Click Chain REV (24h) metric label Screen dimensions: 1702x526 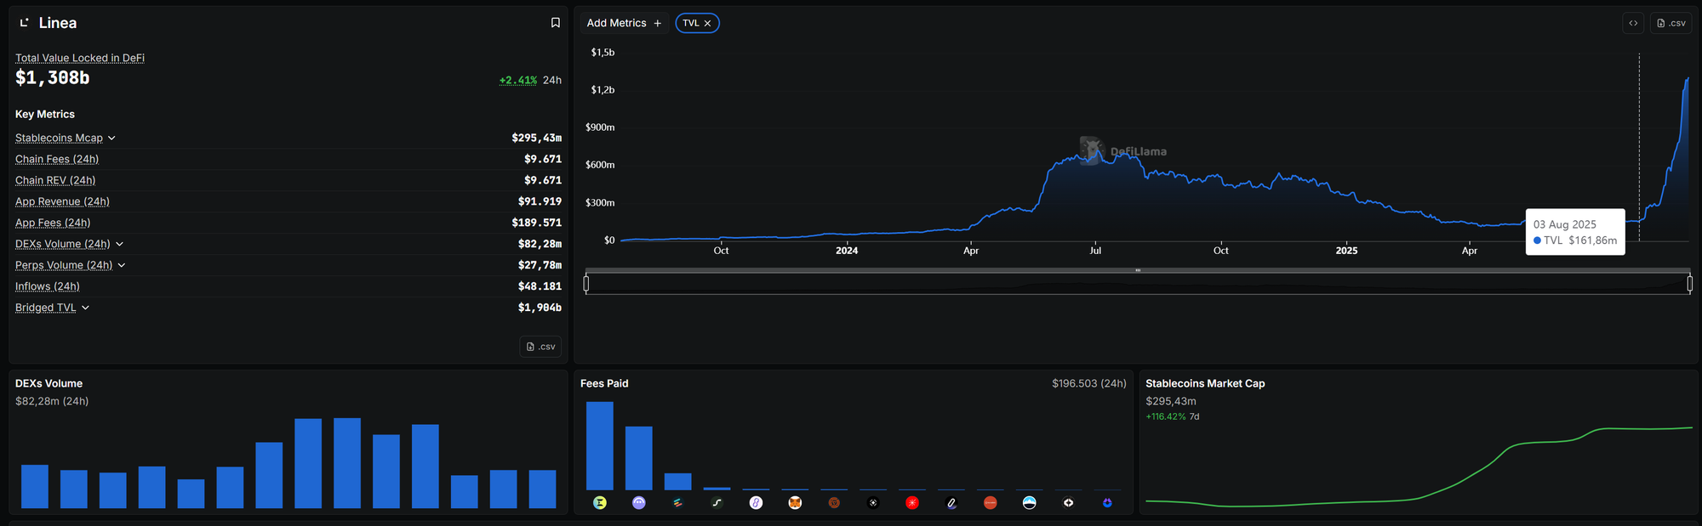click(55, 180)
